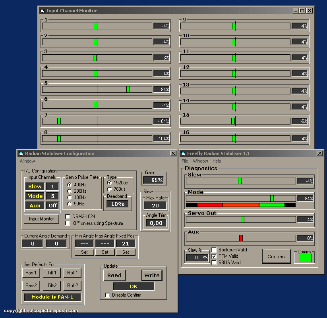Screen dimensions: 327x318
Task: Click the Gain 65% field
Action: 154,180
